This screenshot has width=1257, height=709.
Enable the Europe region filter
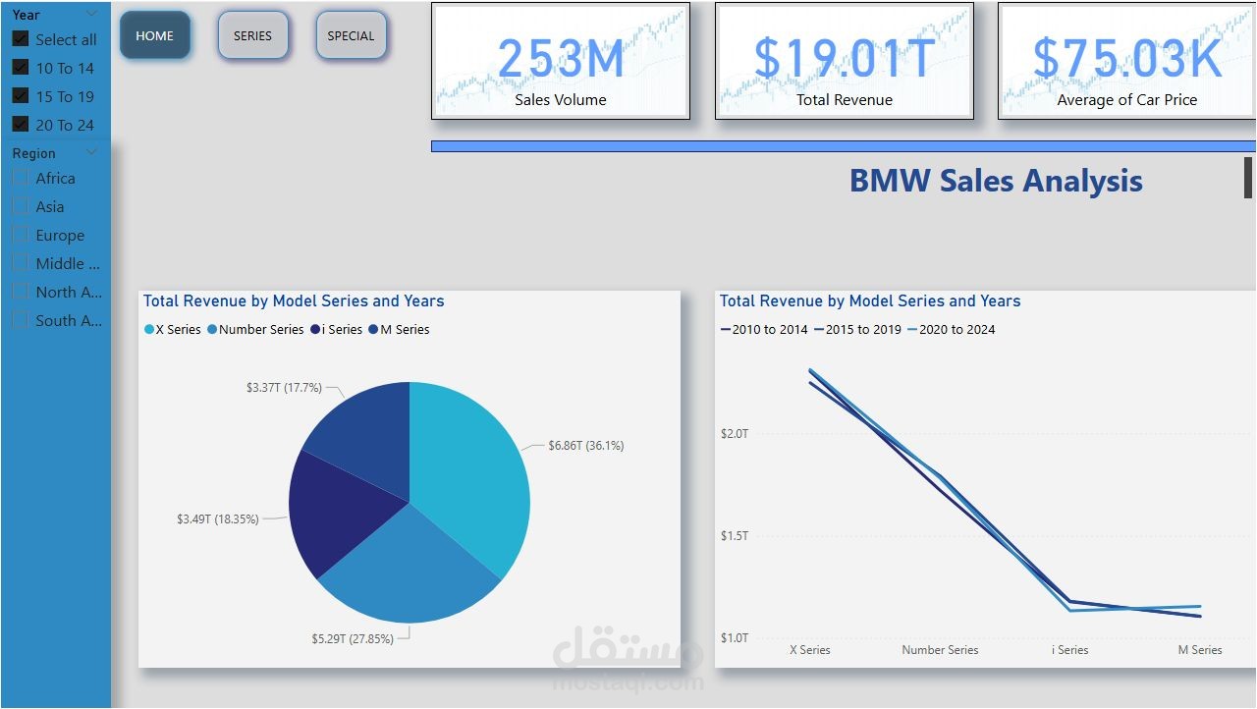tap(20, 235)
